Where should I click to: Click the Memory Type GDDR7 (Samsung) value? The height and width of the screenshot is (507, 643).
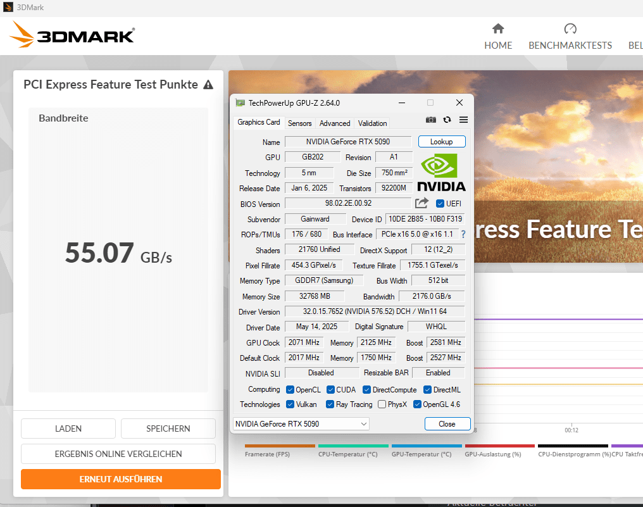click(x=324, y=280)
